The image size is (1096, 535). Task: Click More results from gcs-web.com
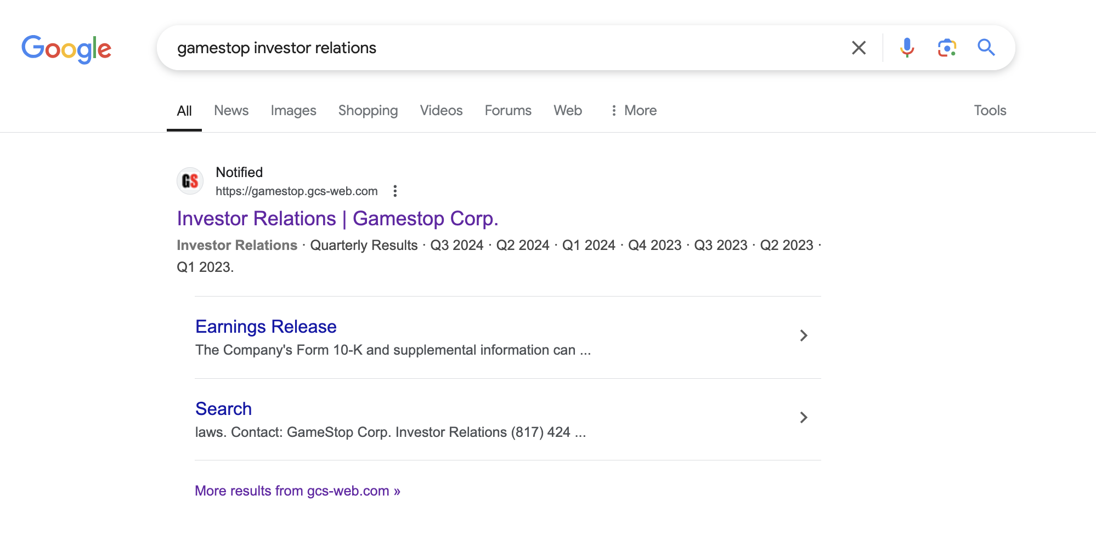pos(297,491)
